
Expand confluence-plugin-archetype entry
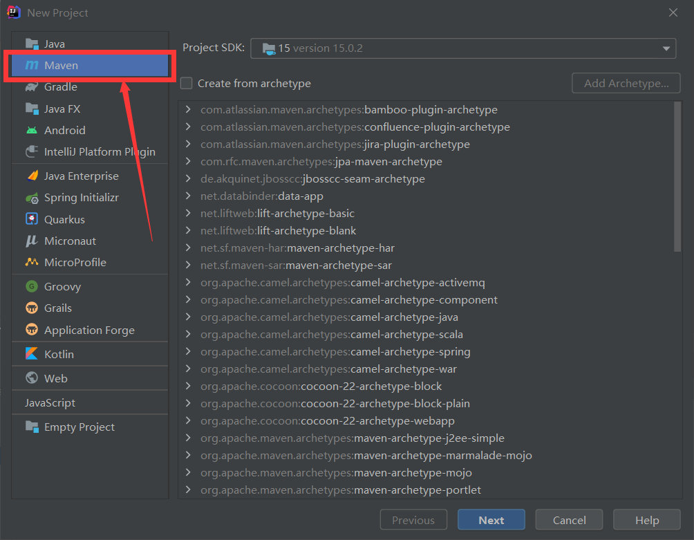click(188, 127)
